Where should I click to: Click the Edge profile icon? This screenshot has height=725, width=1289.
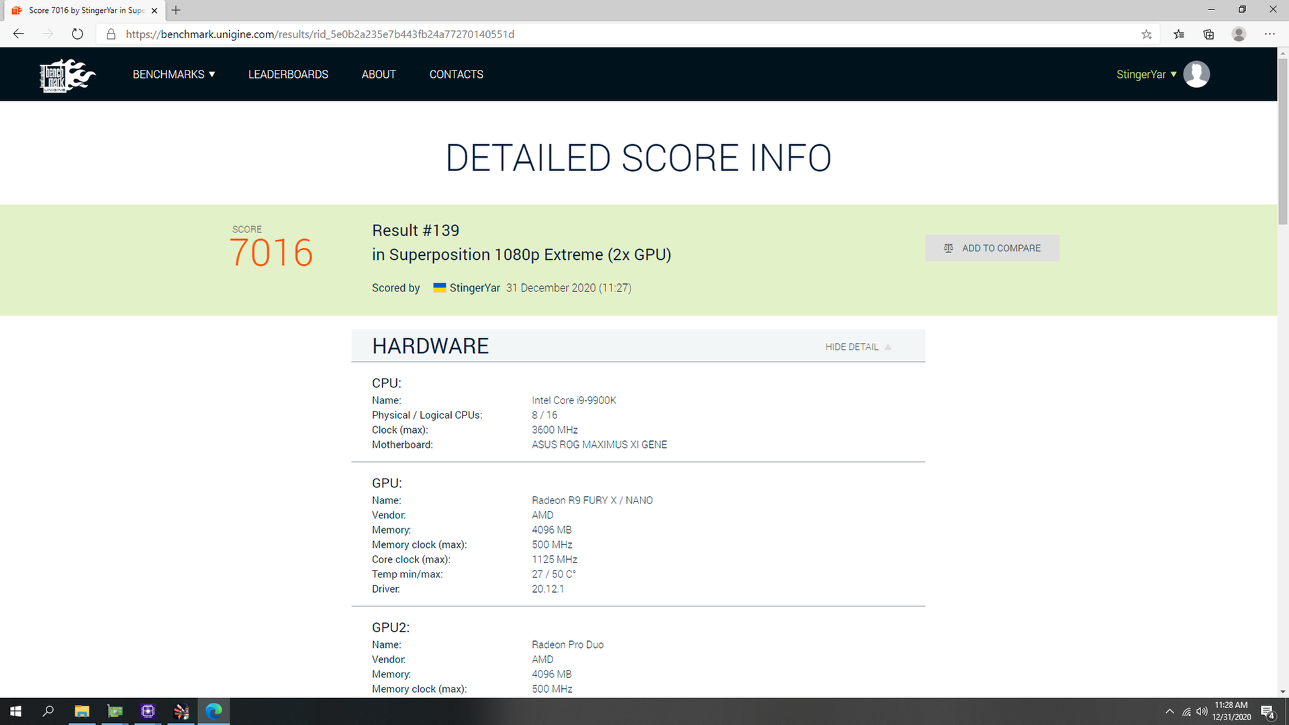point(1239,34)
